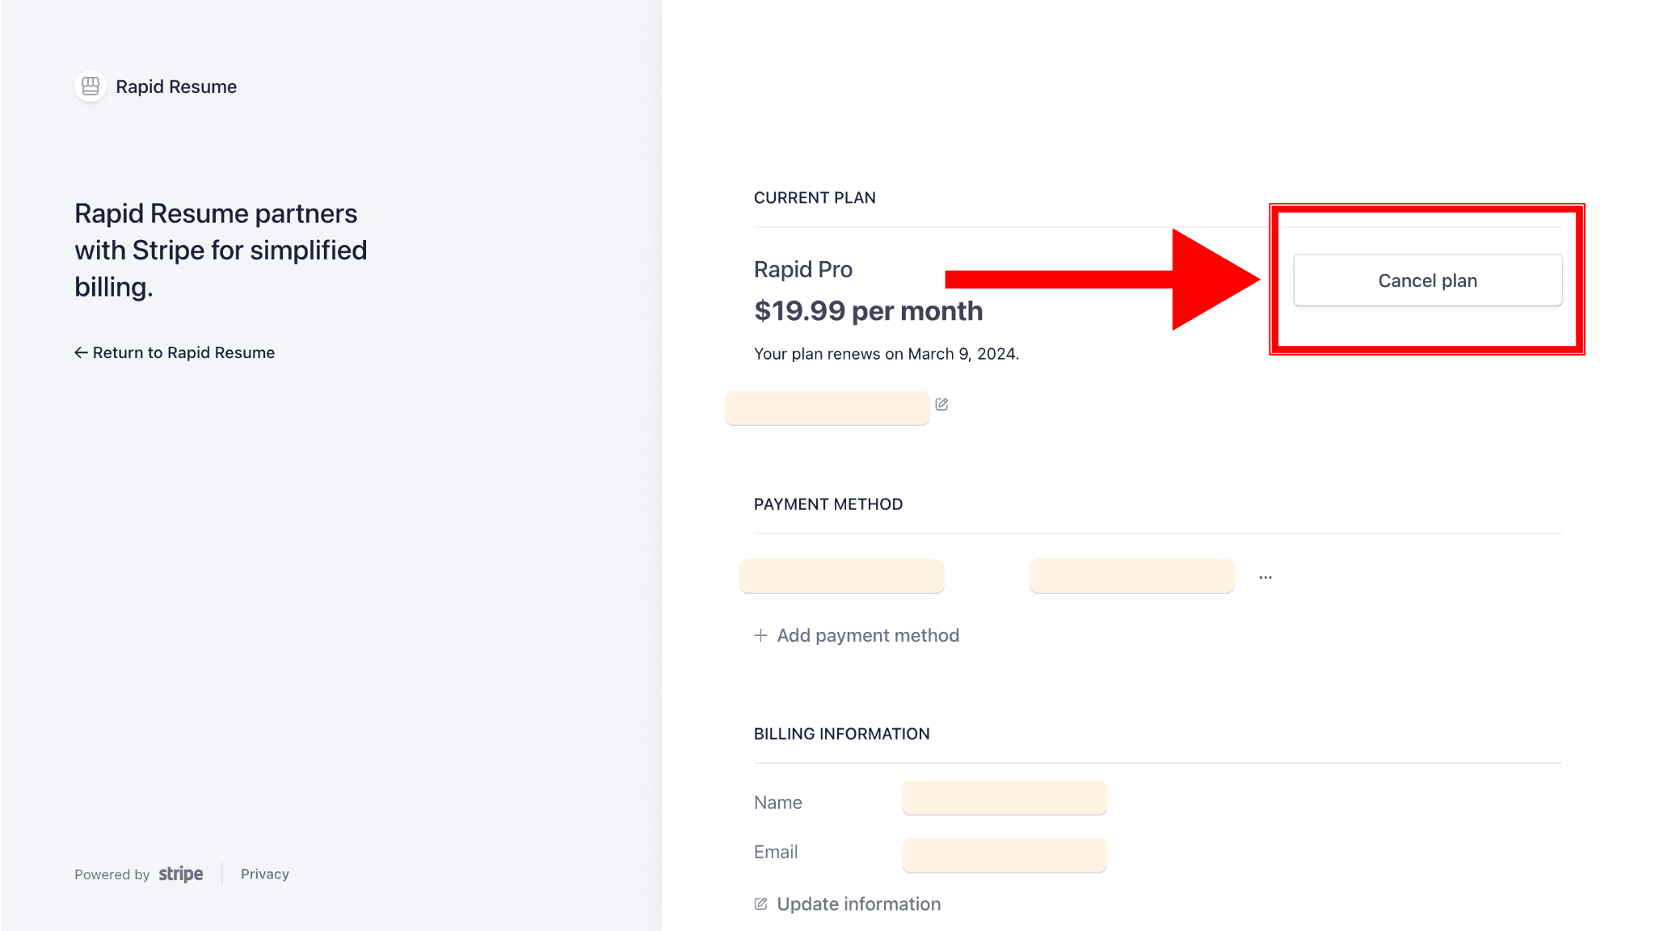Click the Rapid Resume storefront logo icon
The width and height of the screenshot is (1655, 931).
(x=91, y=86)
